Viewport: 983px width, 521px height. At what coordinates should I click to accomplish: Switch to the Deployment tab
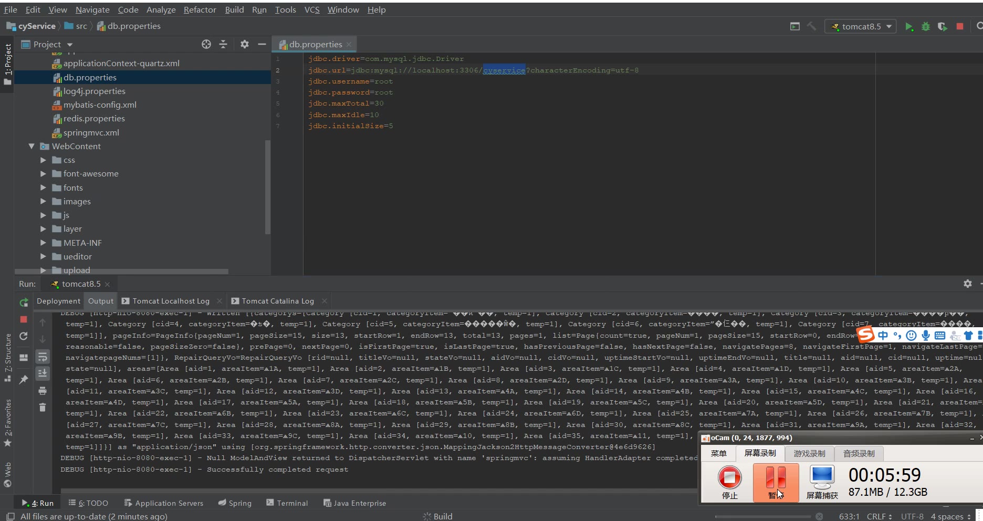[x=58, y=301]
